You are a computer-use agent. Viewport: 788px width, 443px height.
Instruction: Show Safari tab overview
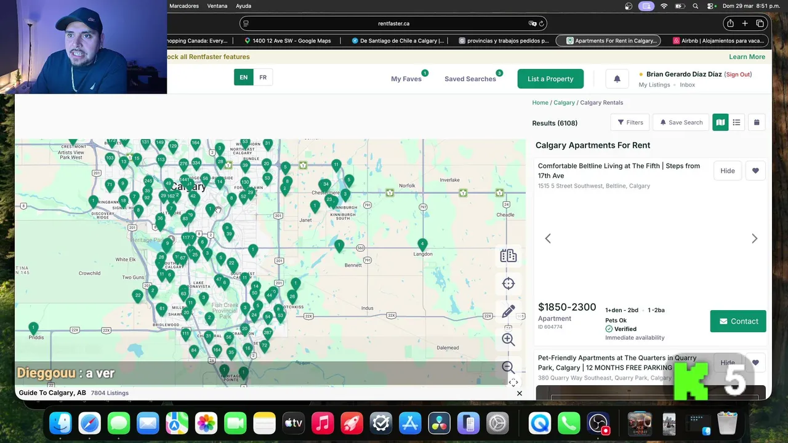pos(760,23)
